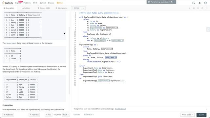This screenshot has height=118, width=210.
Task: Open the LeetCode home logo
Action: [8, 3]
